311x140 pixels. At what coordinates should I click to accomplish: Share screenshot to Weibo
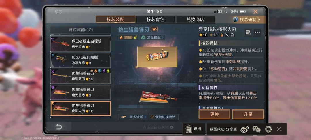pyautogui.click(x=244, y=129)
